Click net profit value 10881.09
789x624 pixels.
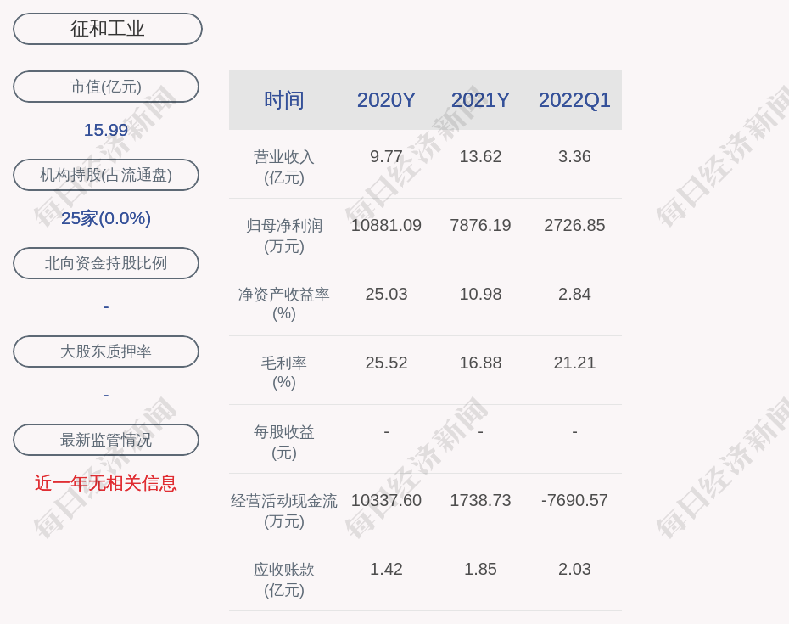coord(386,225)
